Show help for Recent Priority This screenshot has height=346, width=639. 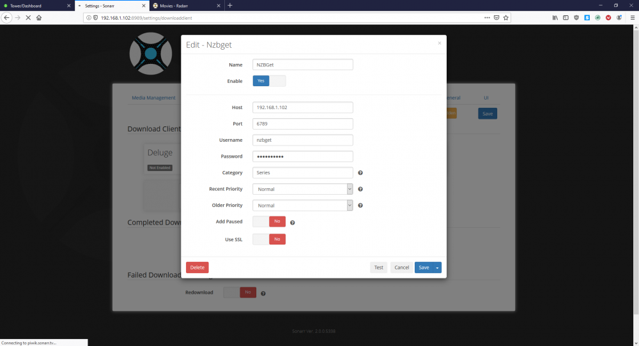pos(360,190)
